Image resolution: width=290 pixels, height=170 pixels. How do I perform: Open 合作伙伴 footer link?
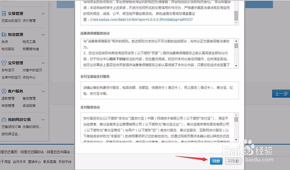point(19,162)
